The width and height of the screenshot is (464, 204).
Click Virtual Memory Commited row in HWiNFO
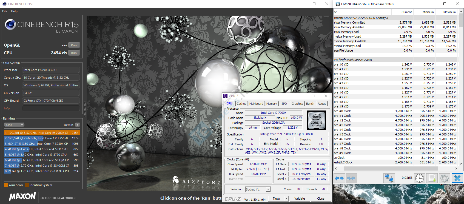pyautogui.click(x=395, y=22)
